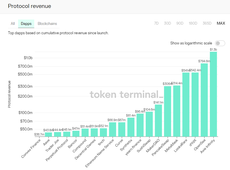Click the Ethereum Name Service bar

113,129
